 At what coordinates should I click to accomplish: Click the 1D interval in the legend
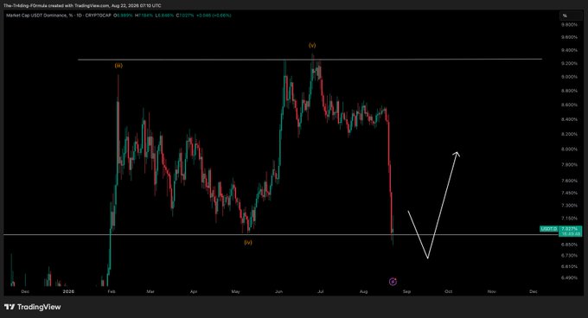click(80, 16)
